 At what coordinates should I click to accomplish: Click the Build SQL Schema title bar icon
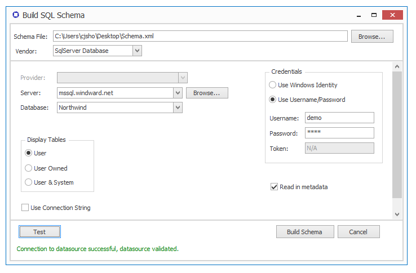pyautogui.click(x=16, y=15)
